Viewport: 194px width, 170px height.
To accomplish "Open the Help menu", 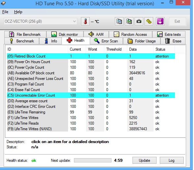I will [18, 12].
